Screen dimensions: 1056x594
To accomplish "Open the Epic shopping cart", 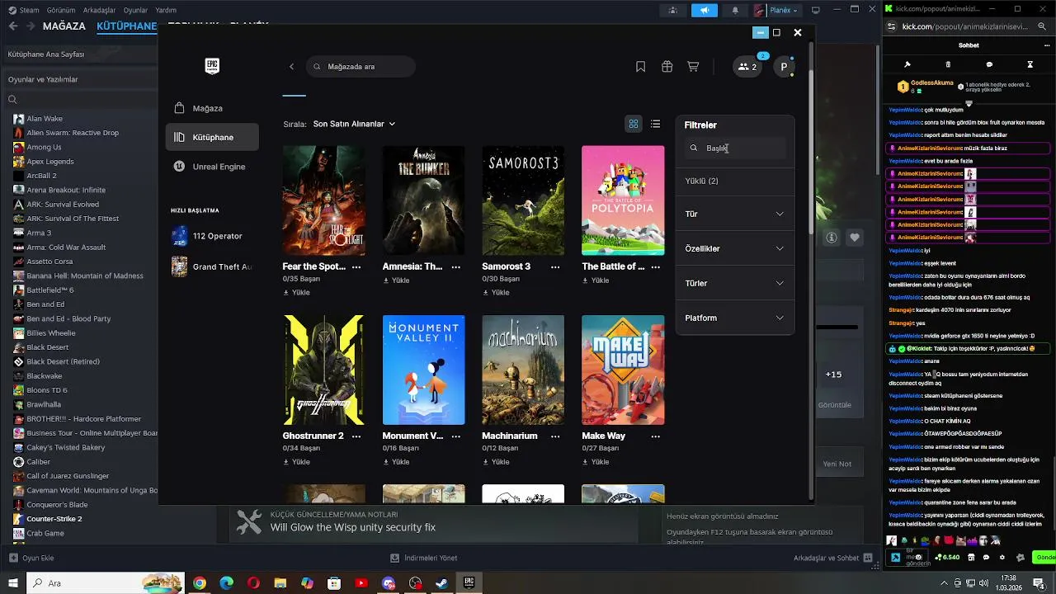I will (693, 67).
